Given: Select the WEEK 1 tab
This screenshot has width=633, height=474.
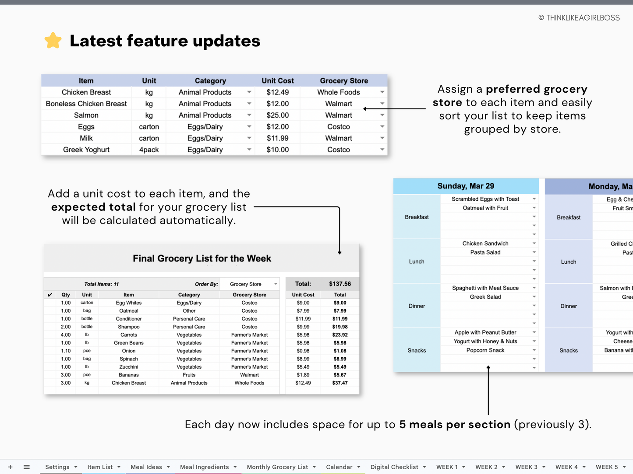Looking at the screenshot, I should point(447,467).
